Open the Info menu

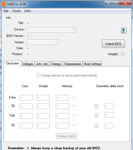[27, 11]
